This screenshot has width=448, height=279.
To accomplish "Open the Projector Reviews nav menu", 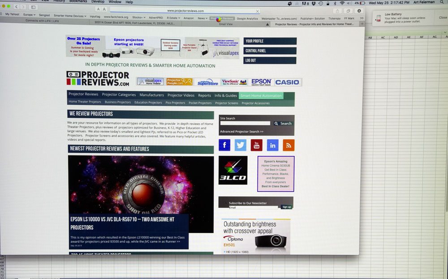I will click(83, 94).
